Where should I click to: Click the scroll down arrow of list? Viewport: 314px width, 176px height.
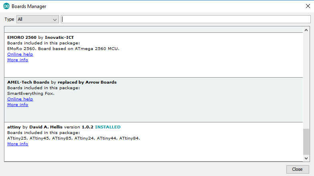(x=306, y=158)
